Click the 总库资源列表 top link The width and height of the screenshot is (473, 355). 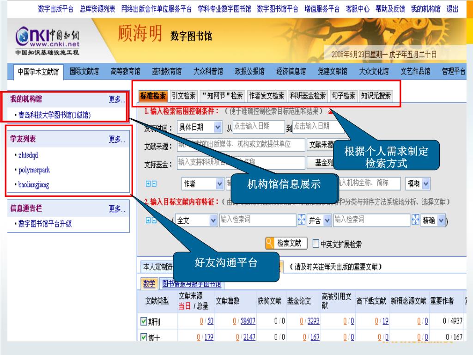point(97,9)
